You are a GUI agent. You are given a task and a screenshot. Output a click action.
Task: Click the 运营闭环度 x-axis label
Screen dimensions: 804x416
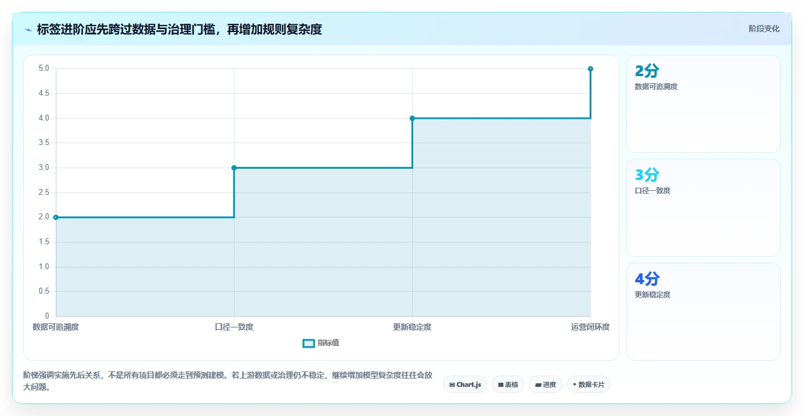click(x=590, y=327)
